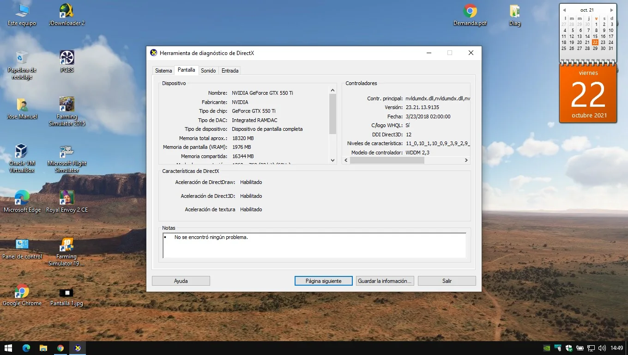Image resolution: width=628 pixels, height=355 pixels.
Task: Click the Salir button
Action: pos(447,281)
